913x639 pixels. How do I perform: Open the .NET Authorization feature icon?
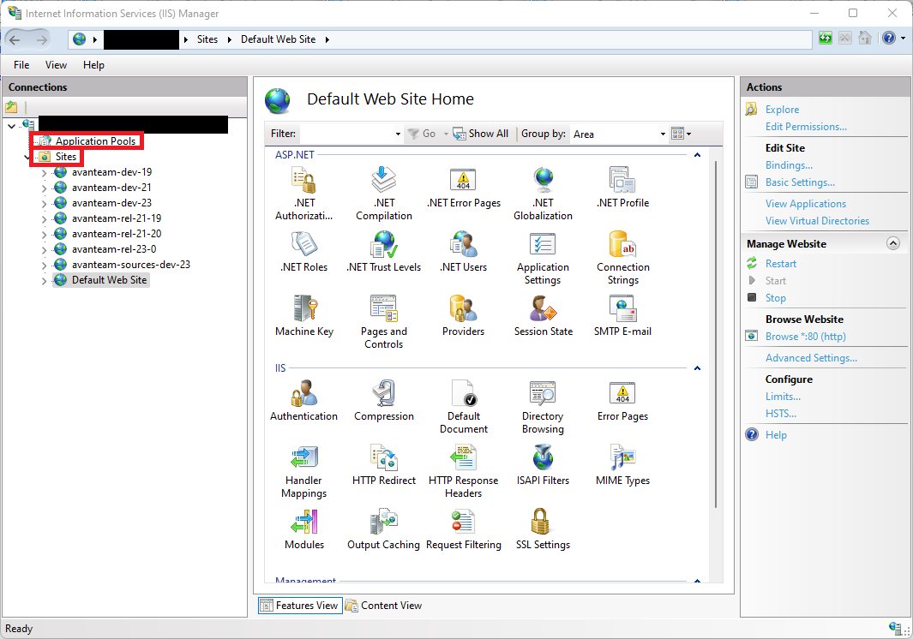click(x=303, y=182)
